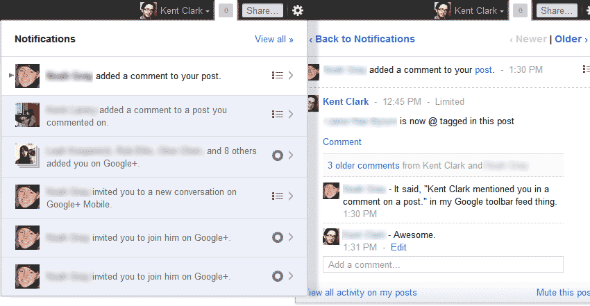
Task: Open right Kent Clark account dropdown
Action: 479,10
